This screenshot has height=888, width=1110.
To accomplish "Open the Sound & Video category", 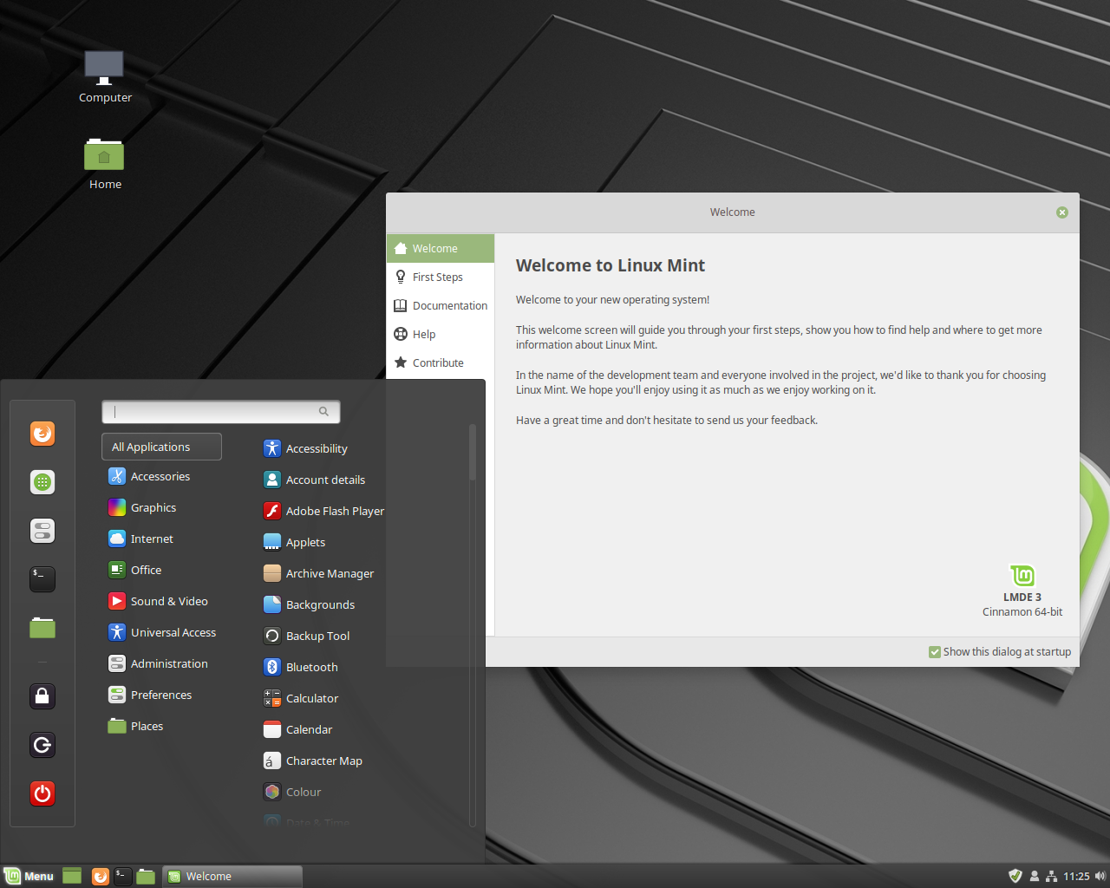I will (x=161, y=601).
